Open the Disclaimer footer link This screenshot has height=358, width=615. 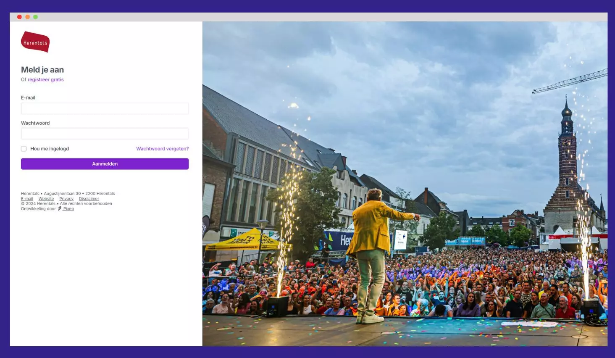(x=89, y=199)
